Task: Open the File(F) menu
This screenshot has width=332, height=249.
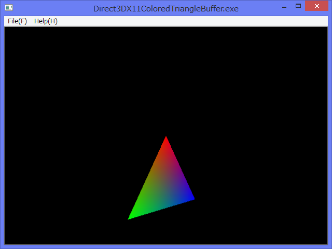Action: [x=17, y=21]
